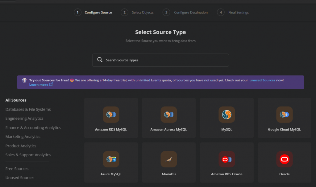The image size is (316, 187).
Task: Show Free Sources
Action: [x=17, y=169]
